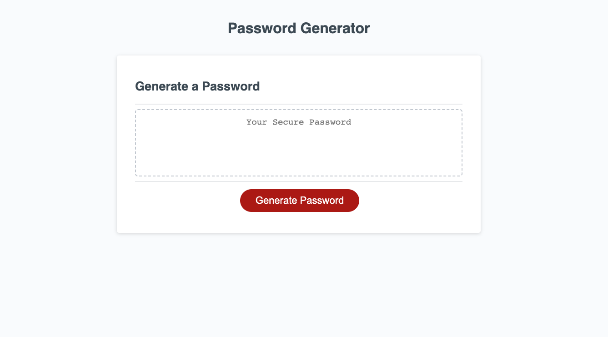The width and height of the screenshot is (608, 337).
Task: Click the text of the Generate Password button
Action: (299, 200)
